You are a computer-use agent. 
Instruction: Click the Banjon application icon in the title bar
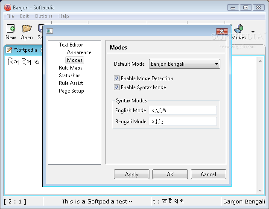coord(8,7)
